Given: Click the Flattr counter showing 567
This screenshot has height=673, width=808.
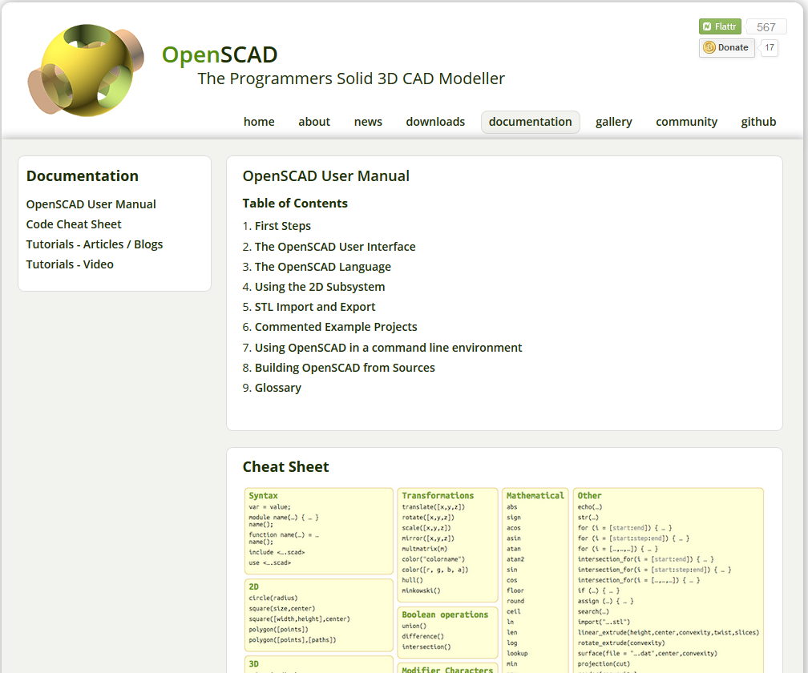Looking at the screenshot, I should pyautogui.click(x=766, y=26).
